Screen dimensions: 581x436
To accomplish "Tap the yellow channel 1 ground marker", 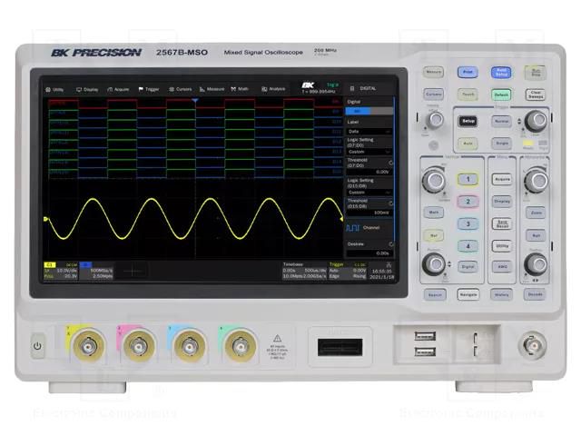I will tap(46, 220).
